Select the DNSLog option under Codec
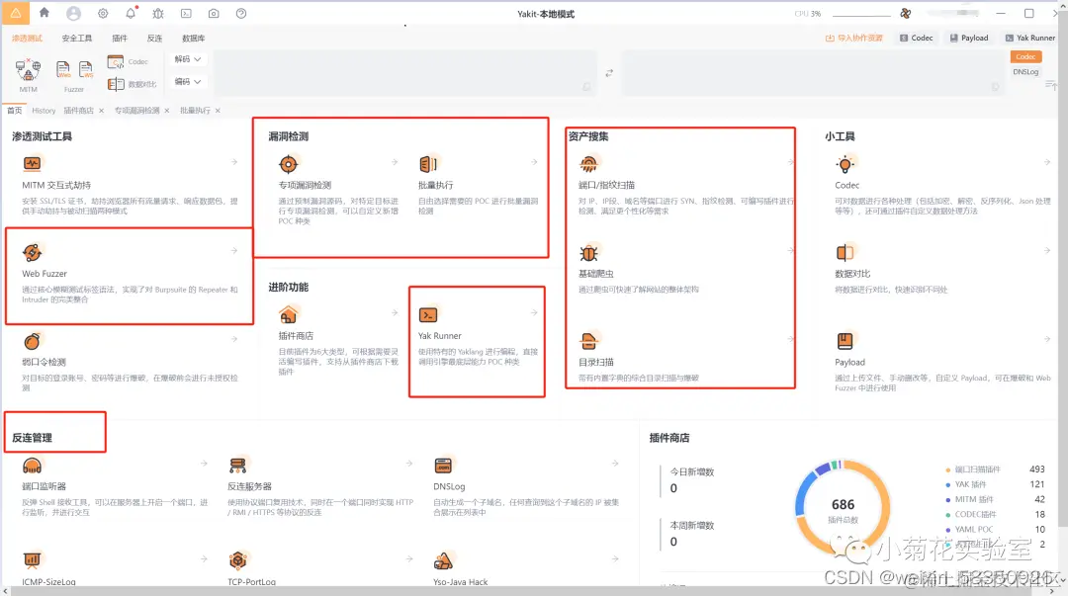Image resolution: width=1068 pixels, height=596 pixels. [x=1025, y=72]
